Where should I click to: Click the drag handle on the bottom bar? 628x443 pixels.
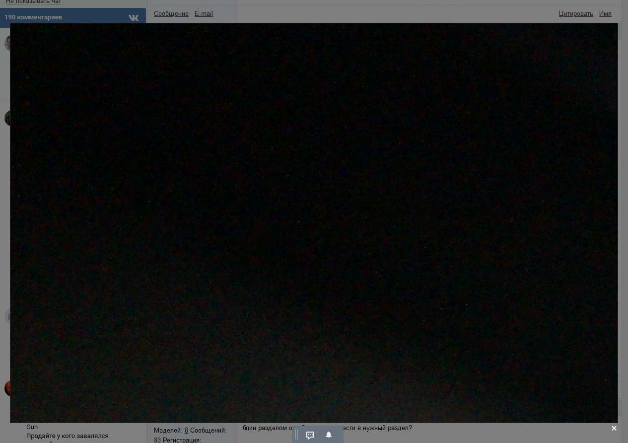click(297, 435)
